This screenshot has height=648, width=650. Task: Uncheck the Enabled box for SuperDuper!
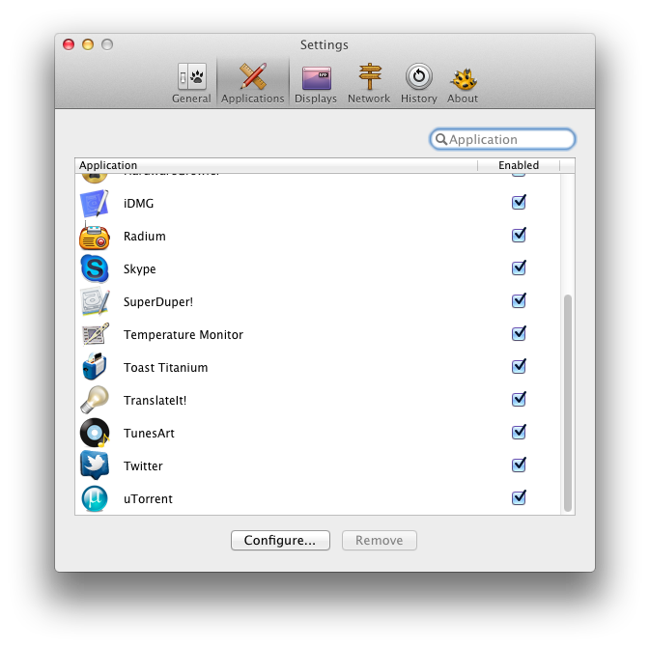519,301
